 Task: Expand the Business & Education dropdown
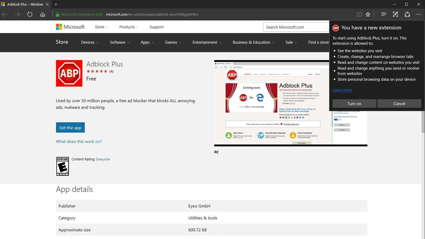click(253, 42)
